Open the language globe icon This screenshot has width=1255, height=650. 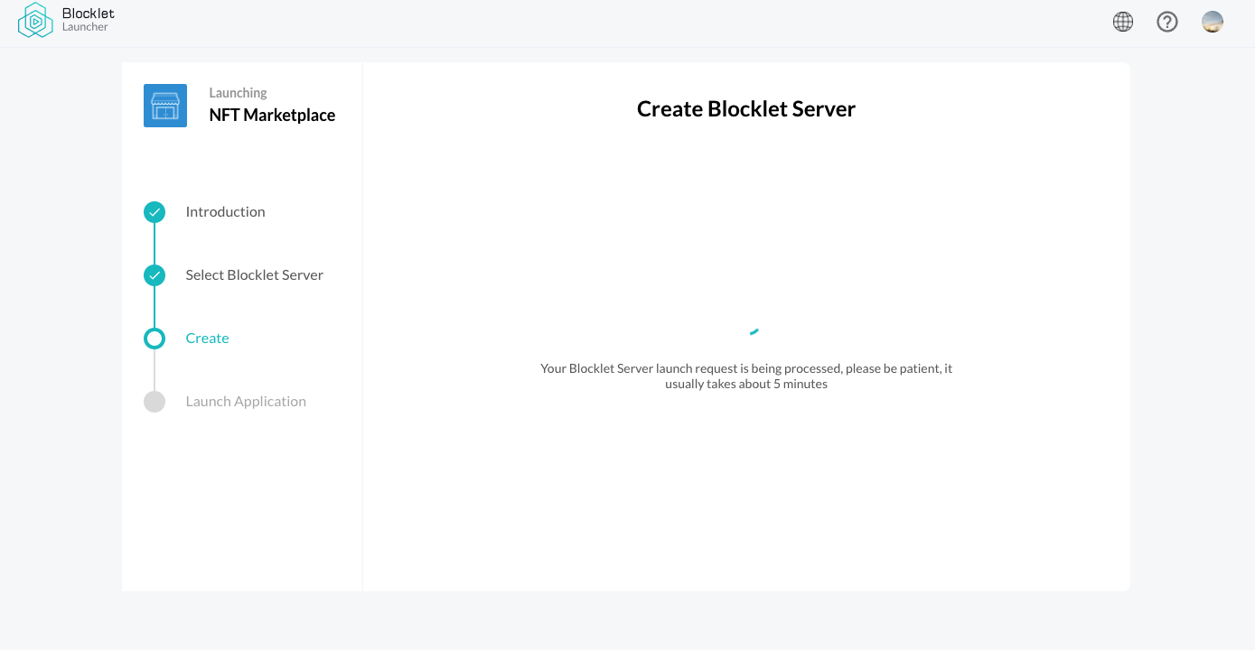point(1122,21)
